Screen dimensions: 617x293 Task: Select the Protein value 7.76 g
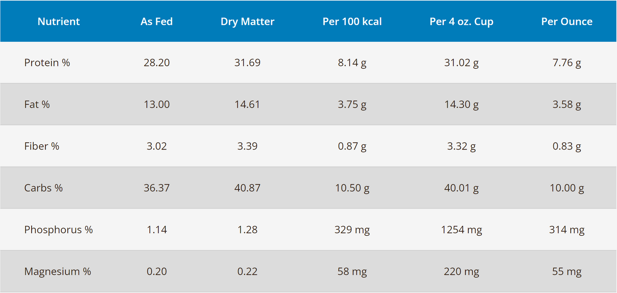coord(567,63)
